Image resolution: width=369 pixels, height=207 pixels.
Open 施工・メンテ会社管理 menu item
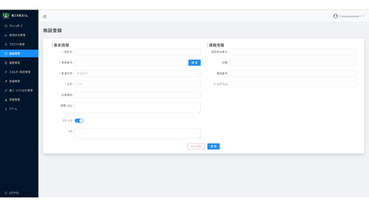(x=21, y=90)
